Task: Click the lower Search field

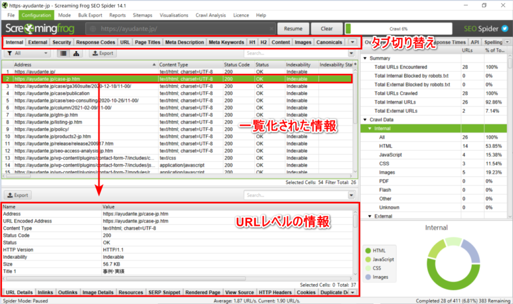Action: pyautogui.click(x=296, y=195)
